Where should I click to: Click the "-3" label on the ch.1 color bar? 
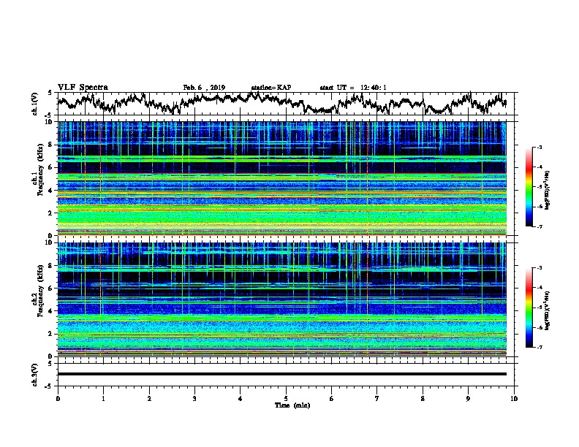click(539, 148)
